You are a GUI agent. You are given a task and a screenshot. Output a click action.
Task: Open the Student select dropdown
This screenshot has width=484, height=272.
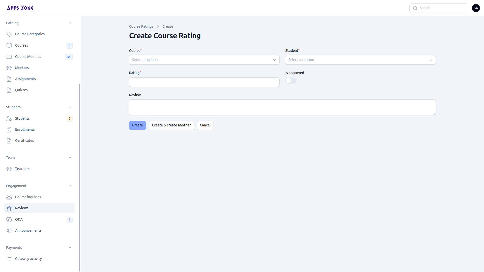point(360,60)
